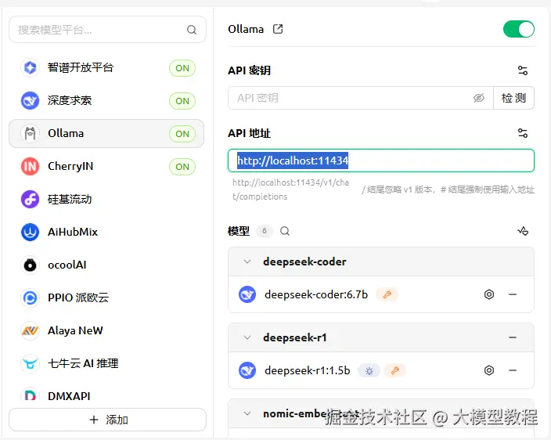Image resolution: width=551 pixels, height=440 pixels.
Task: Click the ocoolAI provider logo
Action: [31, 265]
